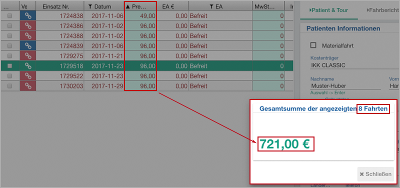
Task: Click the Nachname field Muster-Huber
Action: (345, 86)
